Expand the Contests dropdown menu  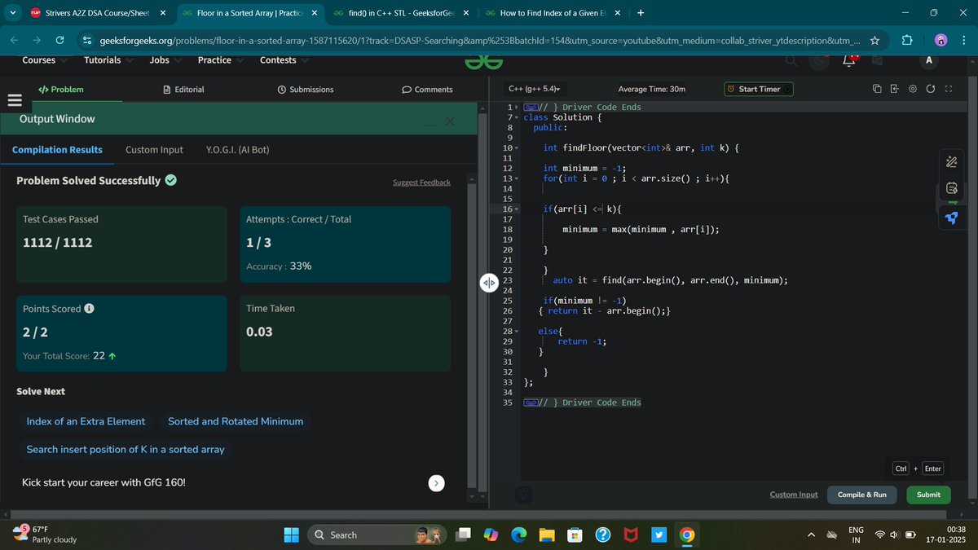coord(284,60)
